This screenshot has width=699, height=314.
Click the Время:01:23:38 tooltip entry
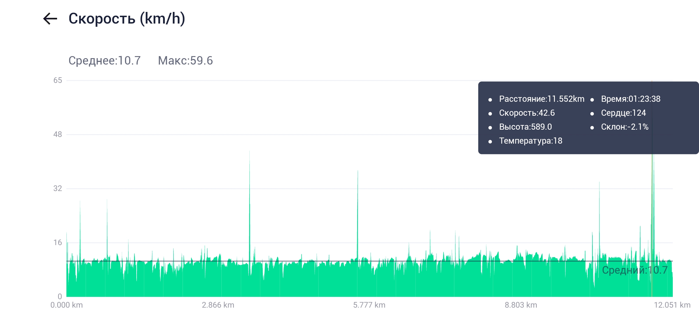(631, 99)
